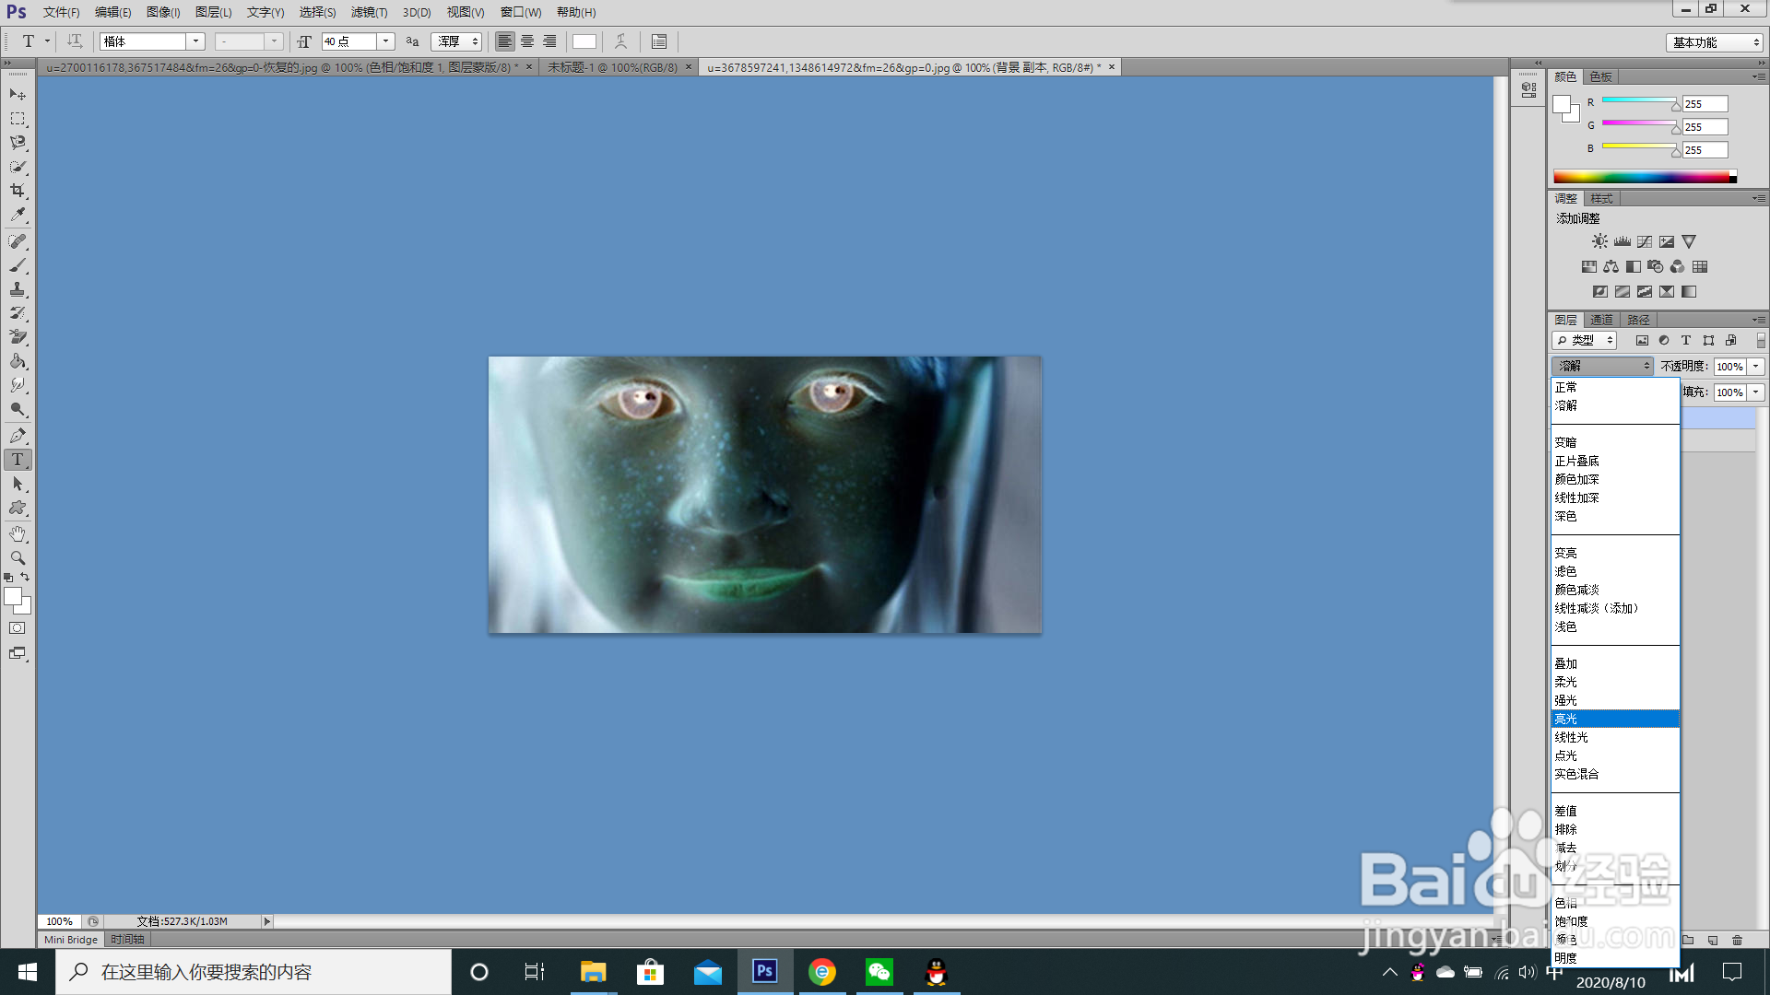Choose 正片叠底 blend mode from list
Viewport: 1770px width, 995px height.
point(1576,461)
